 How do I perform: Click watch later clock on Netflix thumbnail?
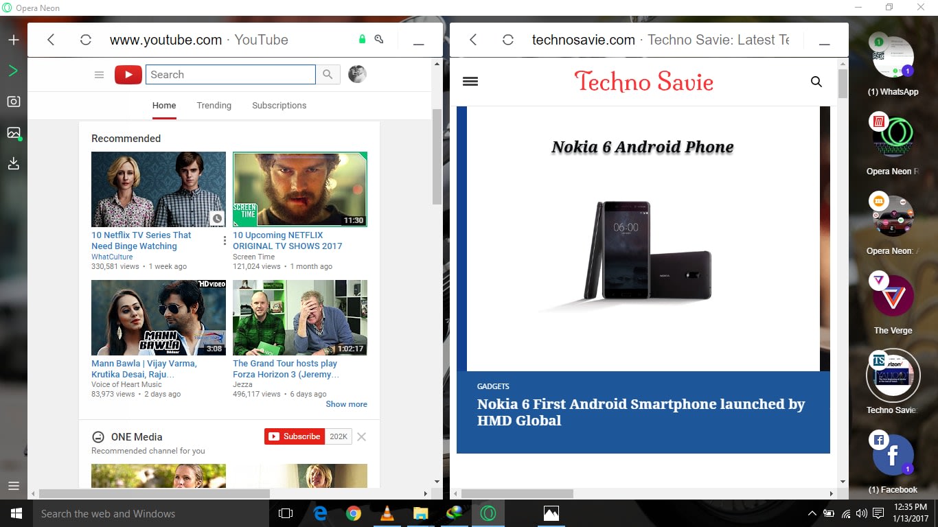point(217,218)
